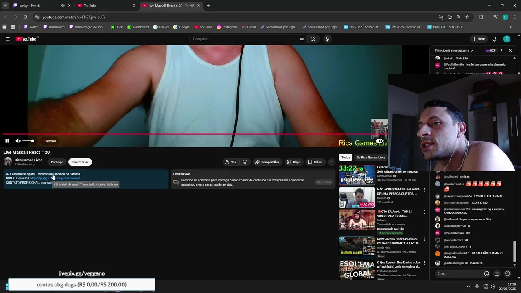The width and height of the screenshot is (521, 293).
Task: Click the Chat message input field
Action: [458, 273]
